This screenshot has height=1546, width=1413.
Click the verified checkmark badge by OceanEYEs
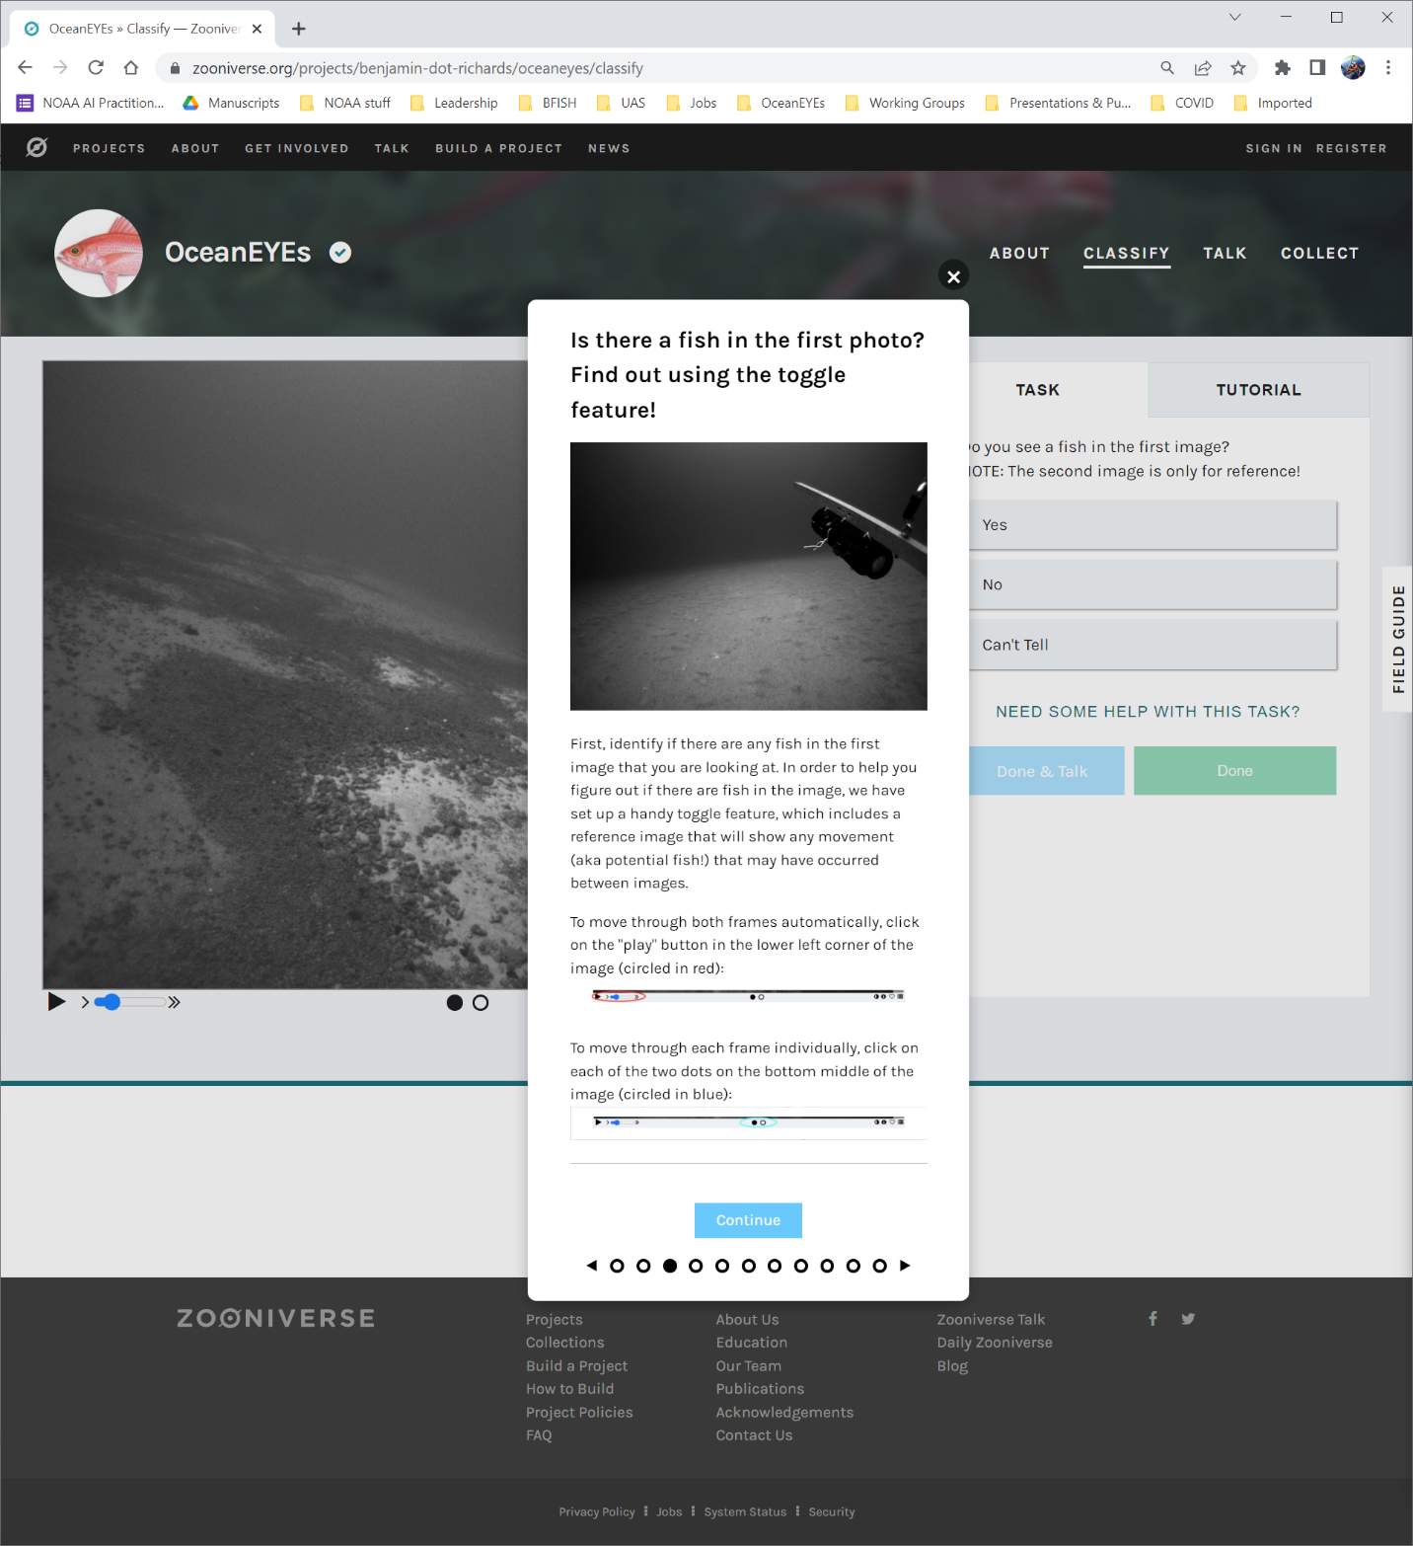tap(340, 253)
